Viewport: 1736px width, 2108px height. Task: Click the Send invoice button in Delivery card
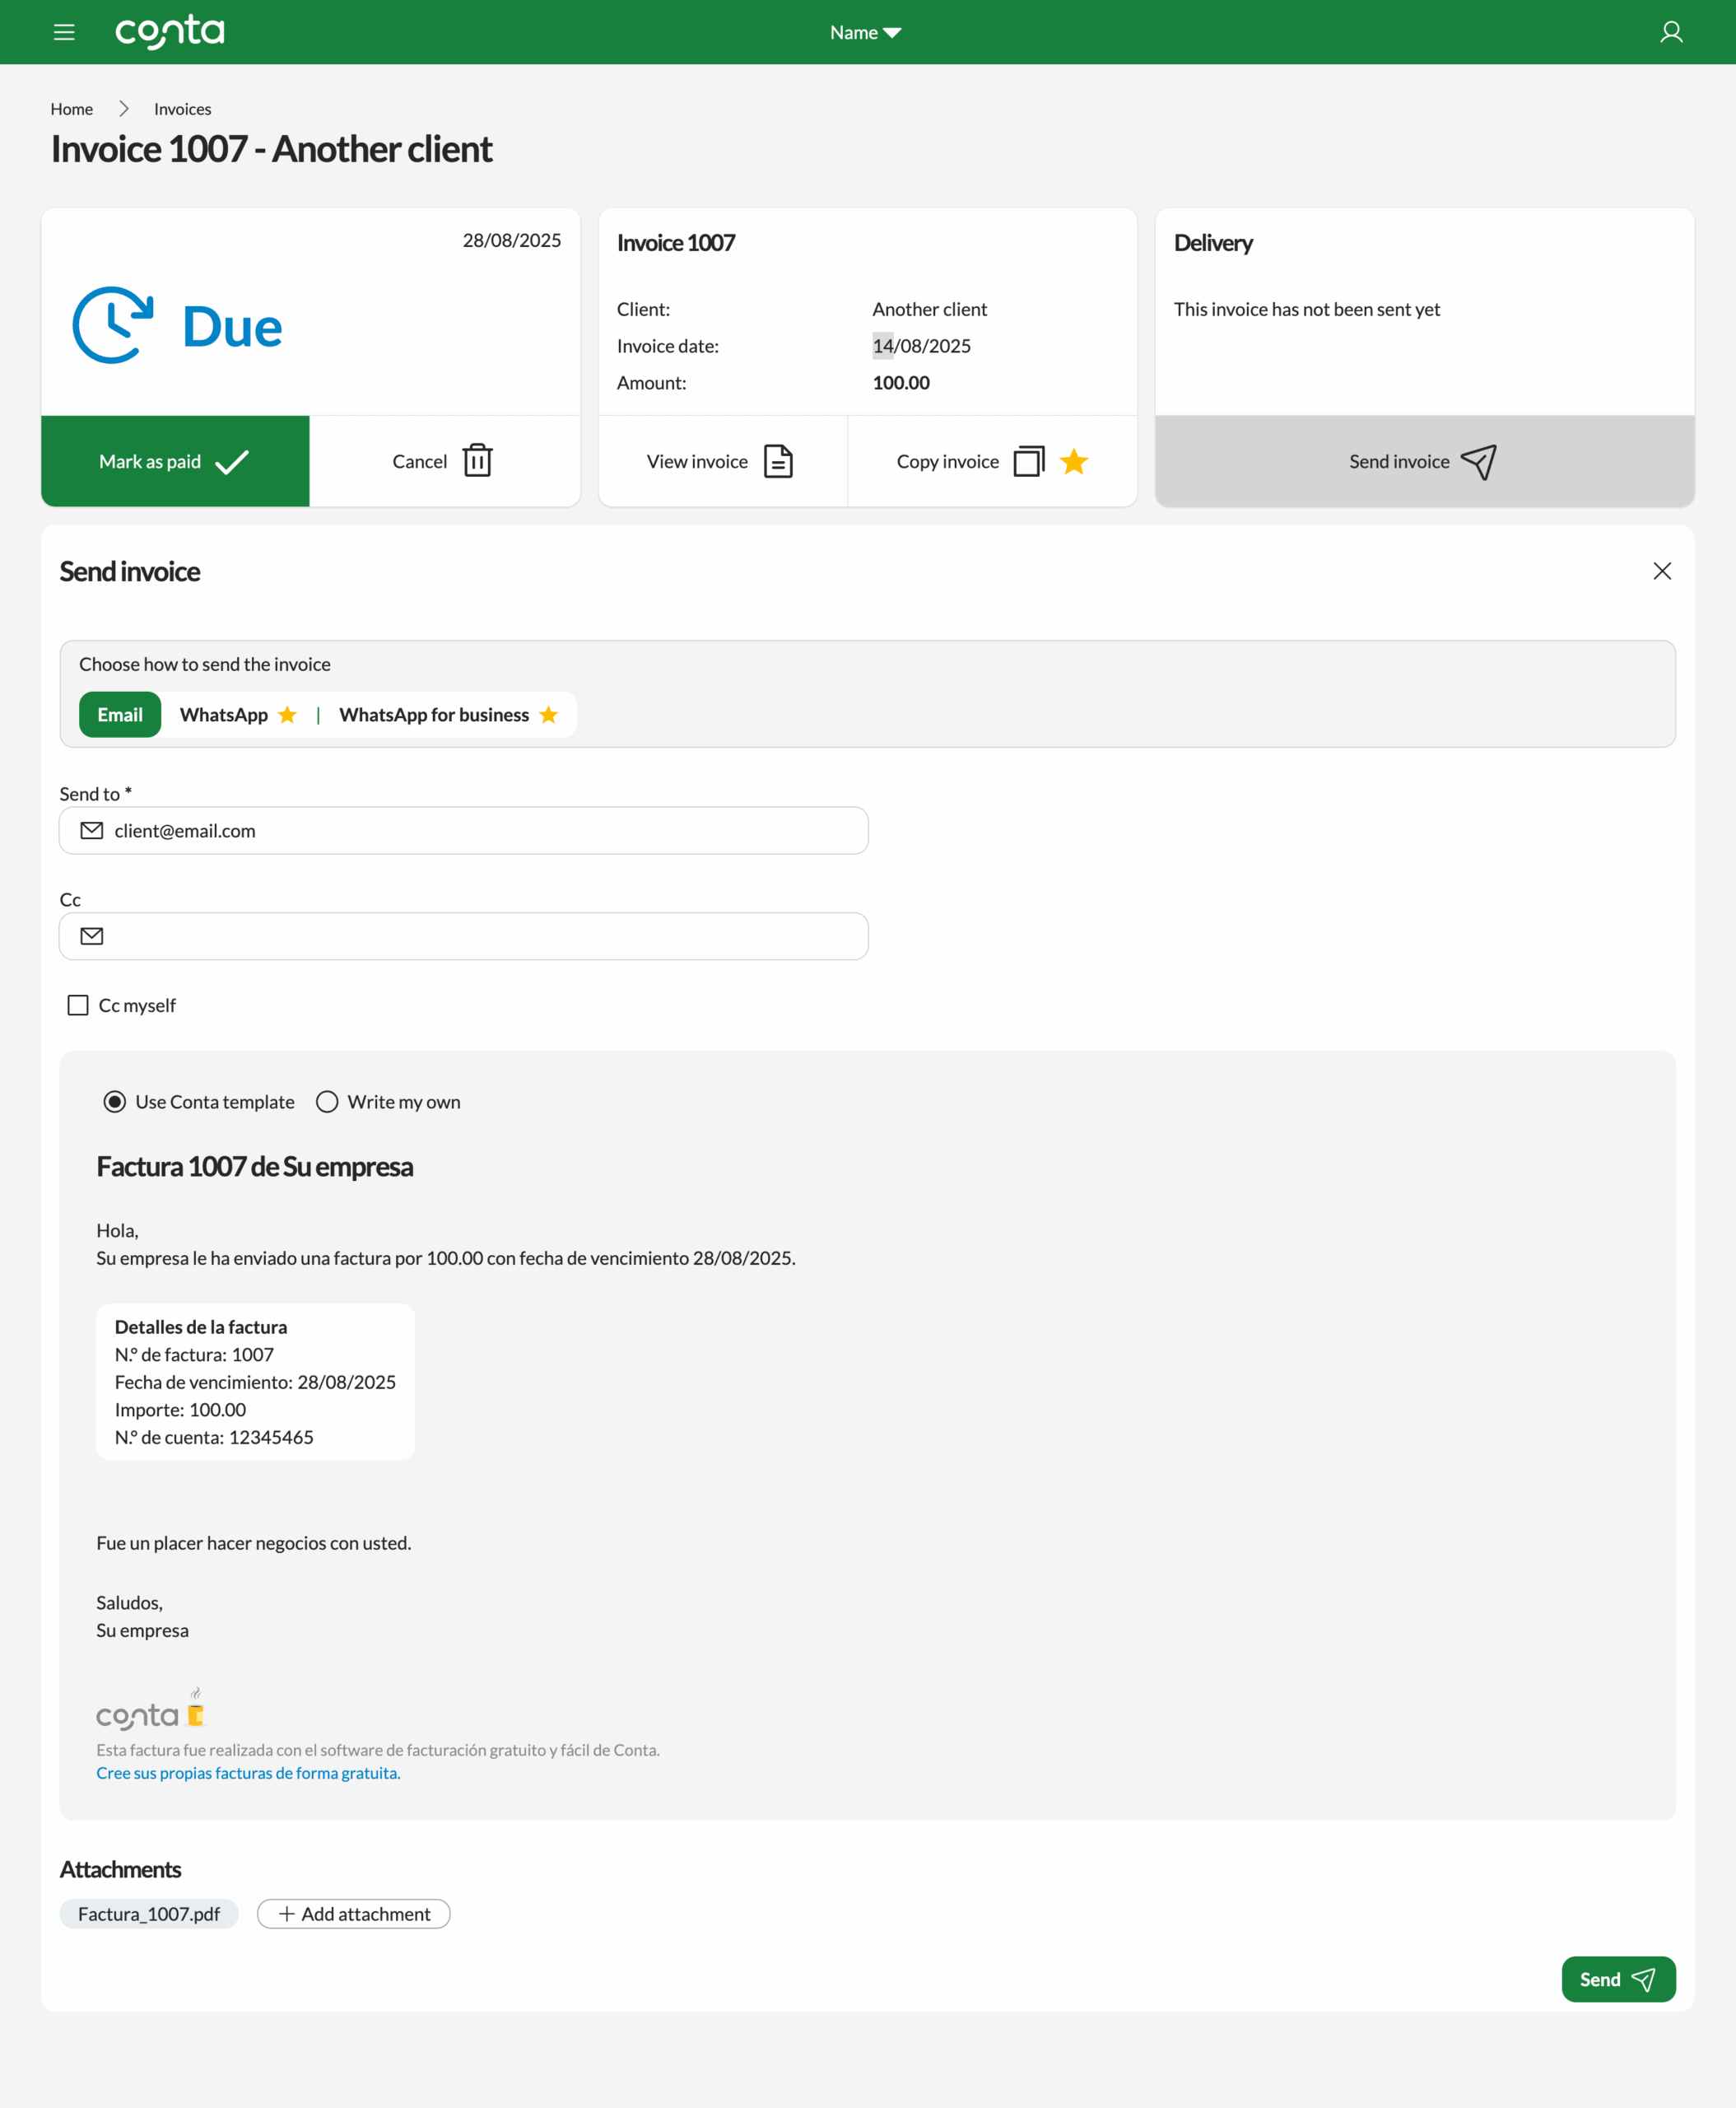(1424, 461)
